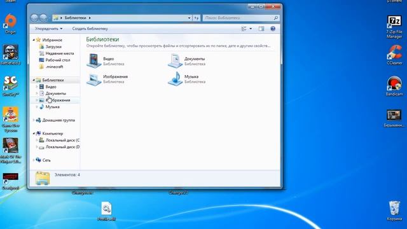Select Сеть in navigation pane

point(46,160)
